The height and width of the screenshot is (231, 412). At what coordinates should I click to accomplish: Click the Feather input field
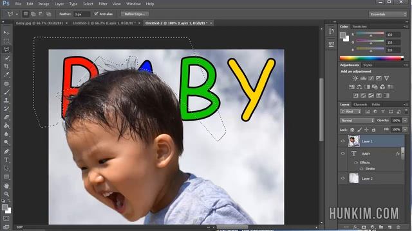pyautogui.click(x=82, y=14)
